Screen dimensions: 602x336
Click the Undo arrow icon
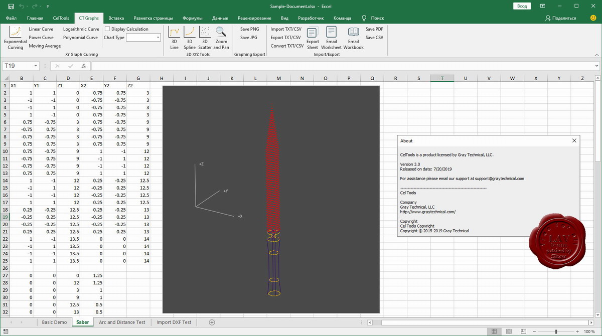pyautogui.click(x=22, y=6)
